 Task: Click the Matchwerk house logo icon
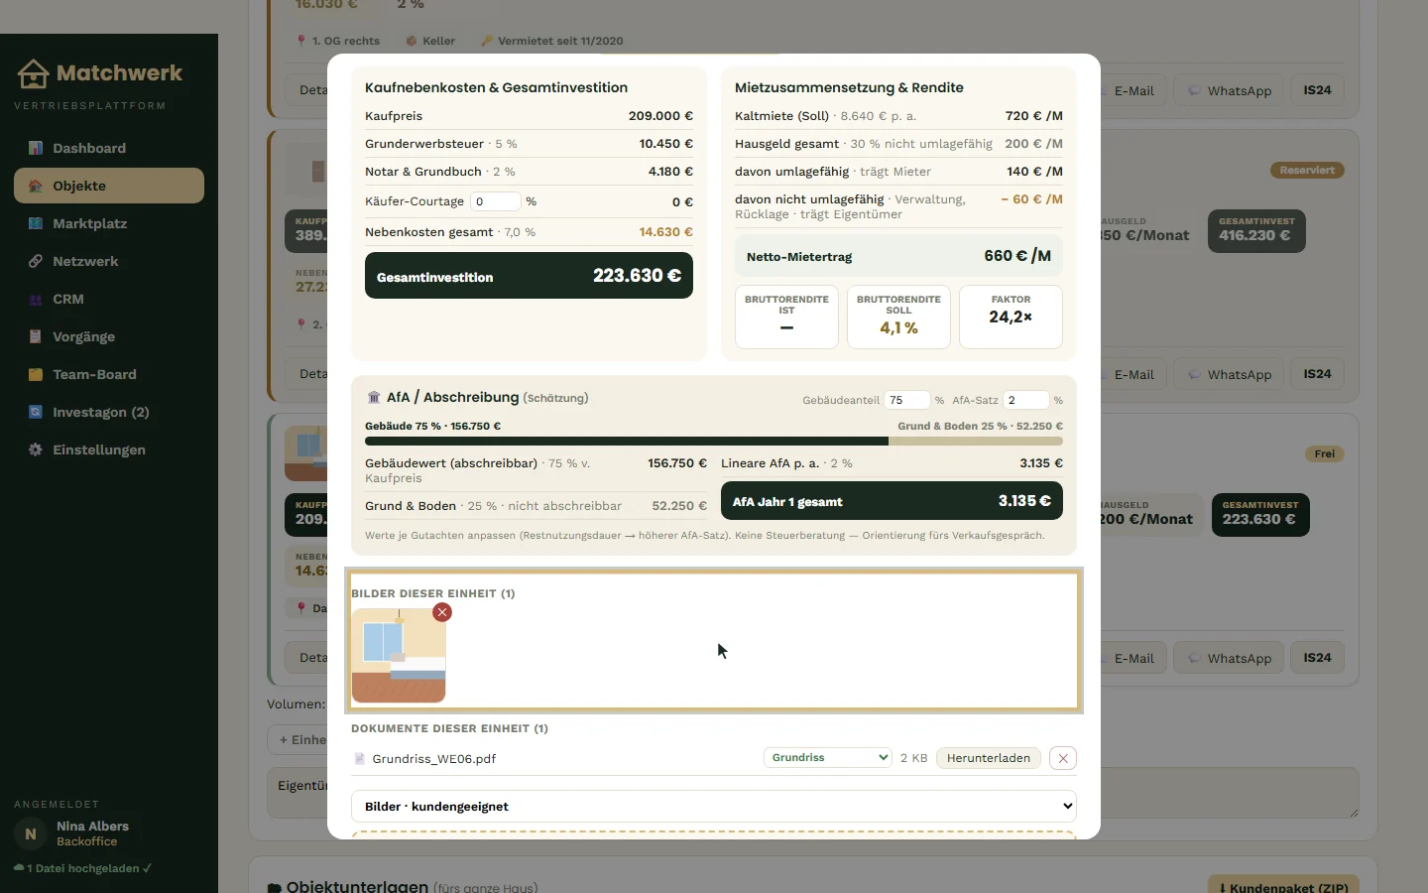(33, 73)
